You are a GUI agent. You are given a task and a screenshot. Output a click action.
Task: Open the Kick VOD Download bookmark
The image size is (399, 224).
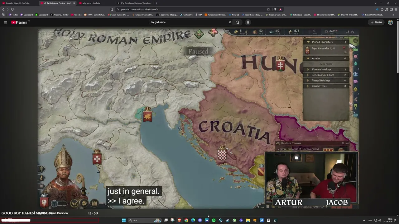click(373, 15)
